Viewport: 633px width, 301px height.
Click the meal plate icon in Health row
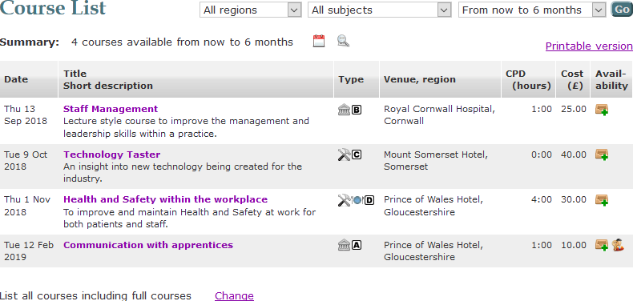[x=357, y=199]
